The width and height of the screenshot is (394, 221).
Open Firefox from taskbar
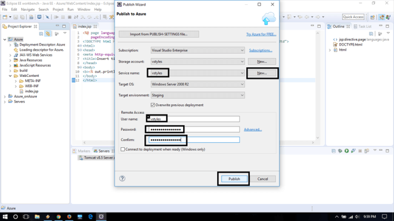click(69, 217)
